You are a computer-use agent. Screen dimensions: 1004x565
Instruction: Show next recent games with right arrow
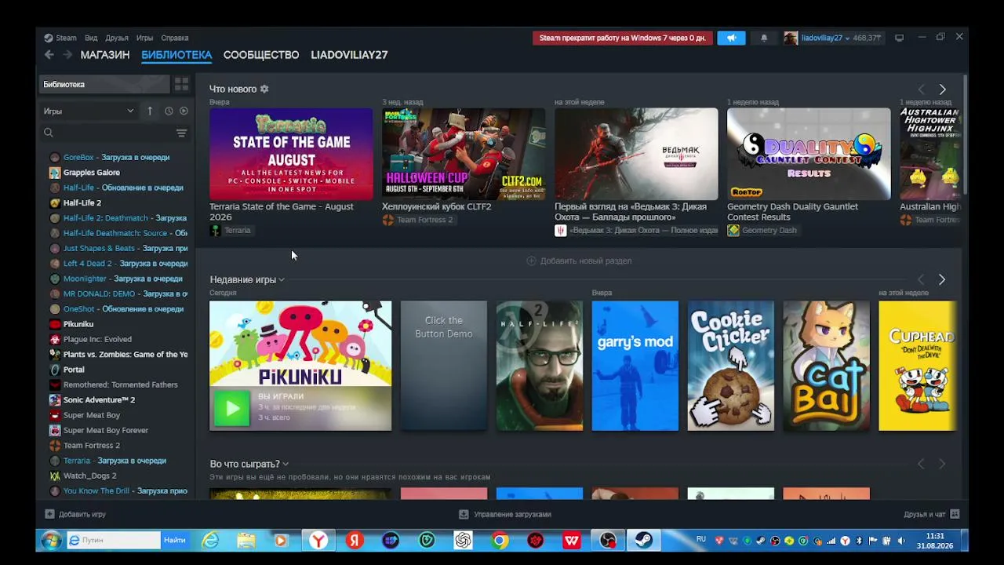(942, 279)
